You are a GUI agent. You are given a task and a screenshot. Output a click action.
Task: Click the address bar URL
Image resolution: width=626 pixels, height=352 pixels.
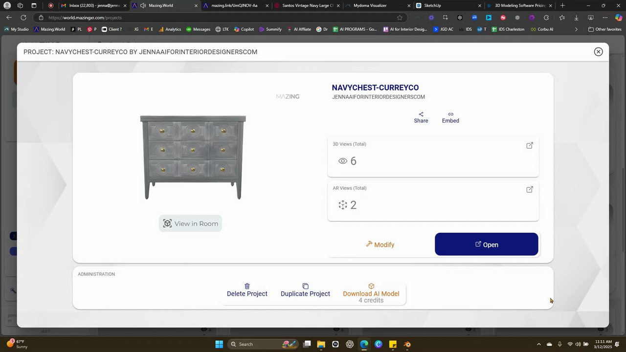tap(85, 18)
